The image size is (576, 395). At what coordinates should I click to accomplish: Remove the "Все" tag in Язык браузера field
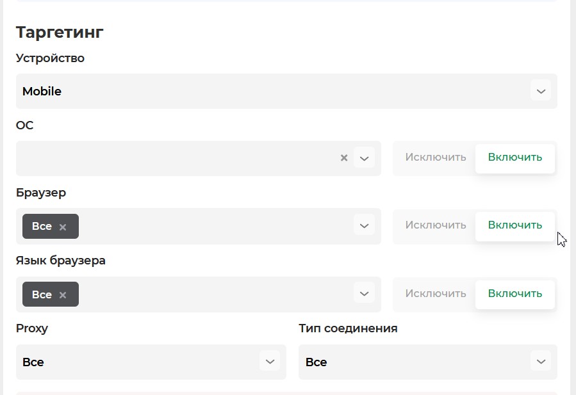coord(63,294)
